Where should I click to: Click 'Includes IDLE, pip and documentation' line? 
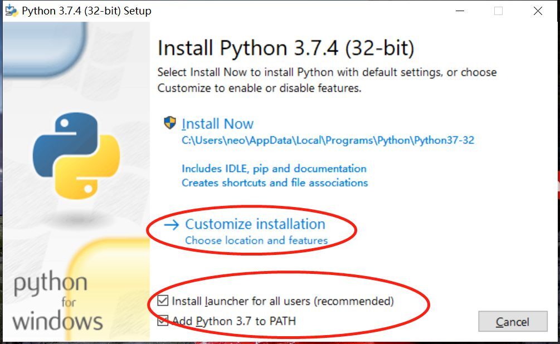(x=274, y=168)
